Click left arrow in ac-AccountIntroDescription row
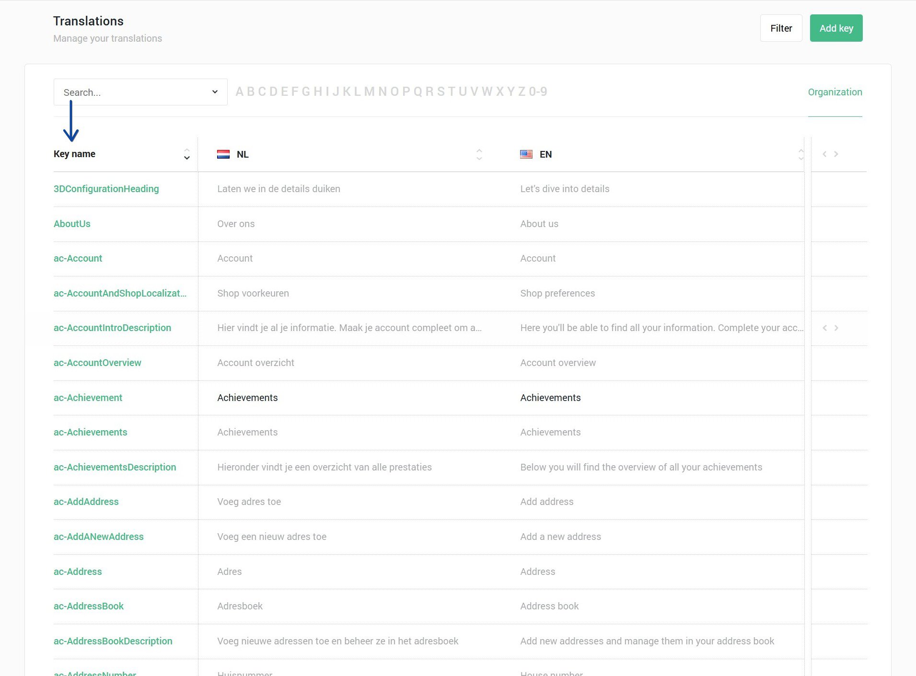916x676 pixels. (824, 328)
